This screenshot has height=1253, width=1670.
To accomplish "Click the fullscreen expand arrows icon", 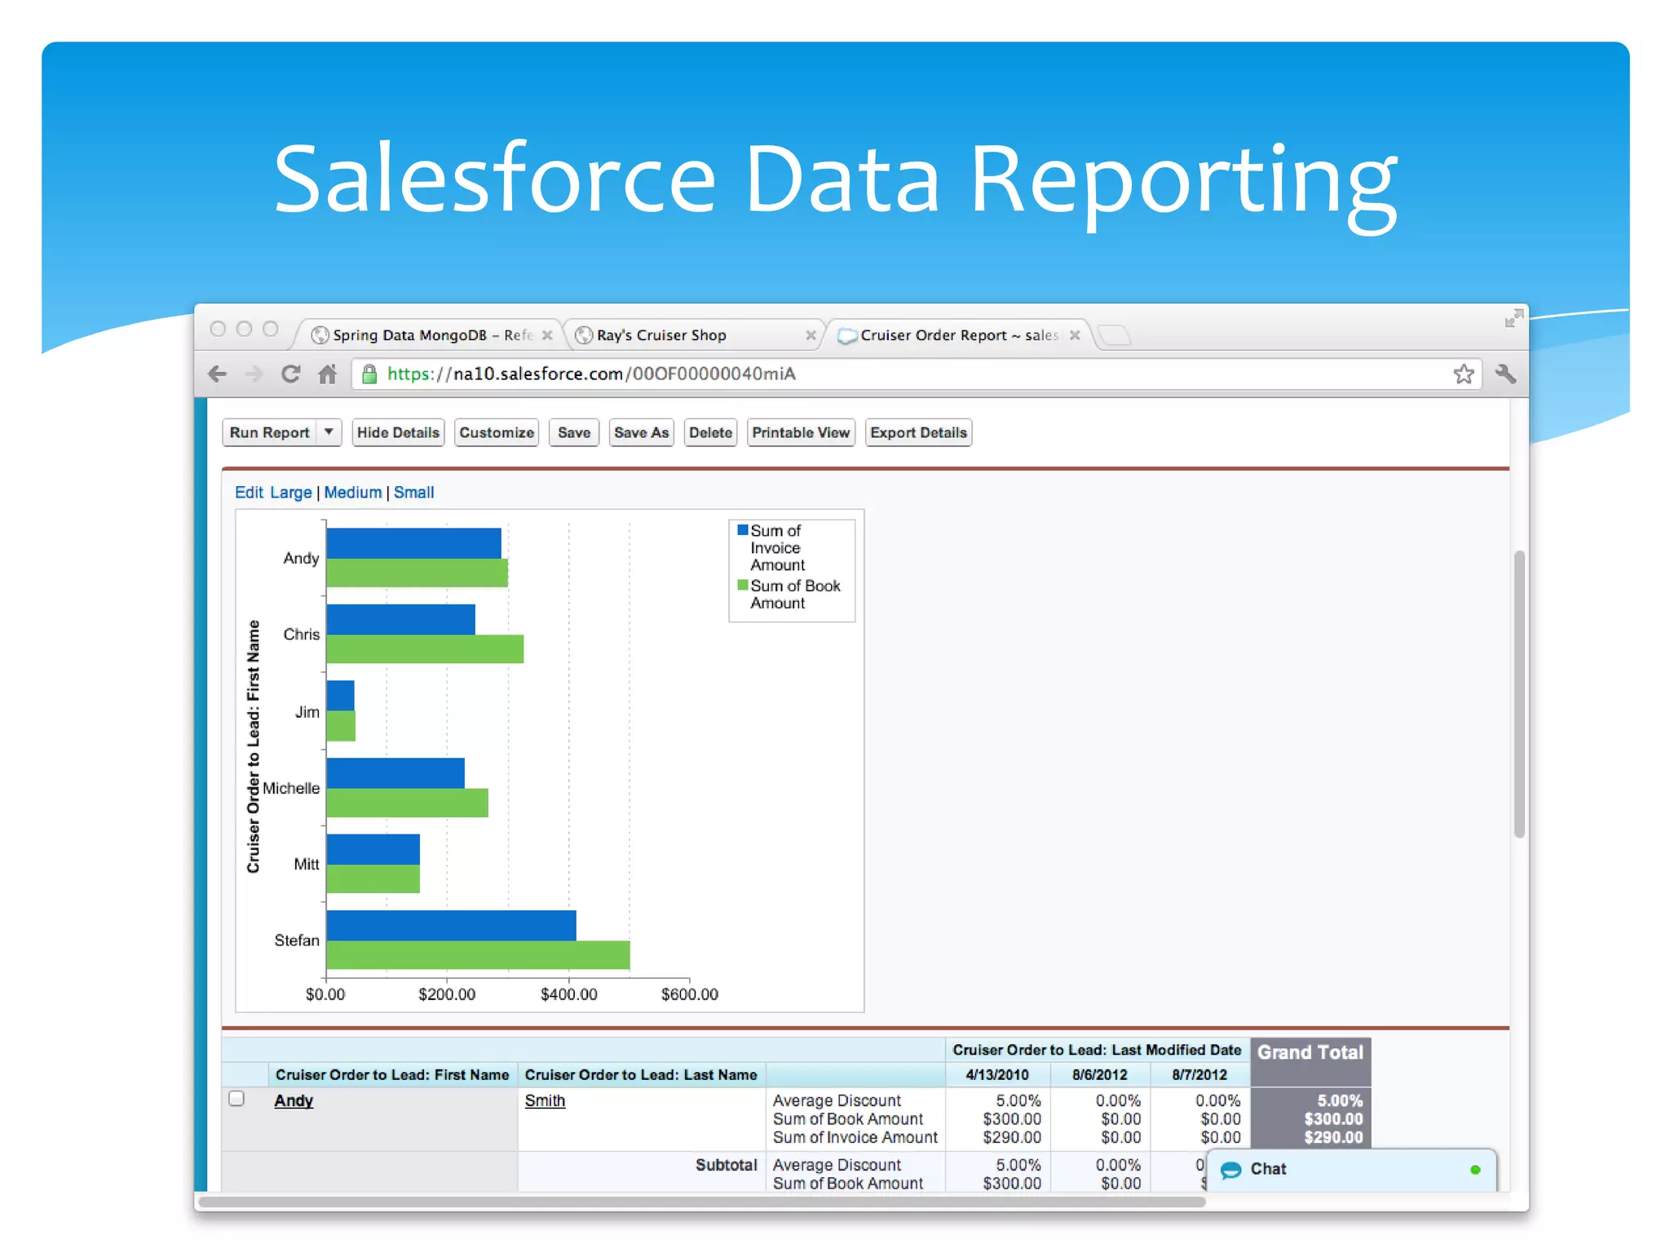I will 1513,318.
